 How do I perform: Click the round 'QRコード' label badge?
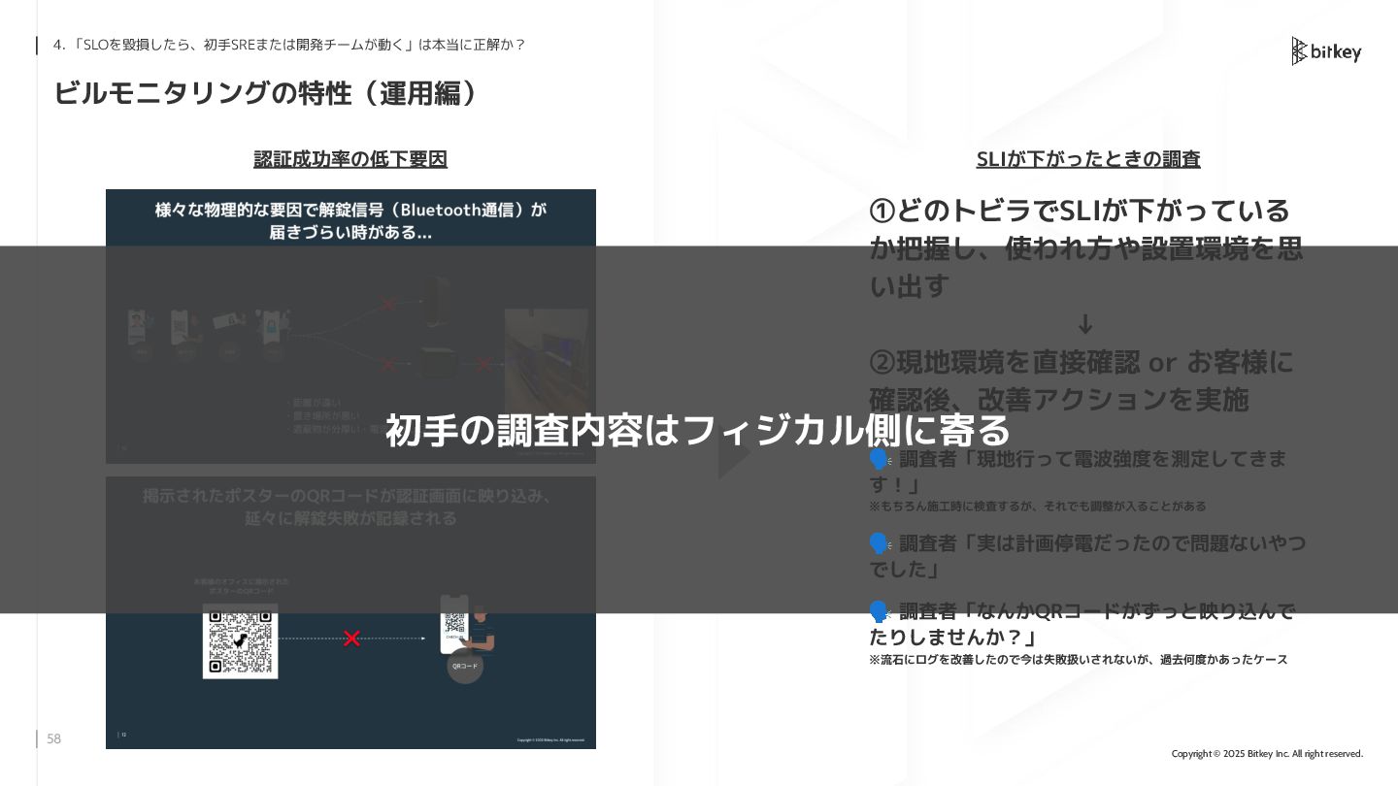click(x=465, y=667)
